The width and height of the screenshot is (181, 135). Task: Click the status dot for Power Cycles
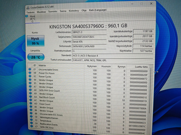coord(30,76)
